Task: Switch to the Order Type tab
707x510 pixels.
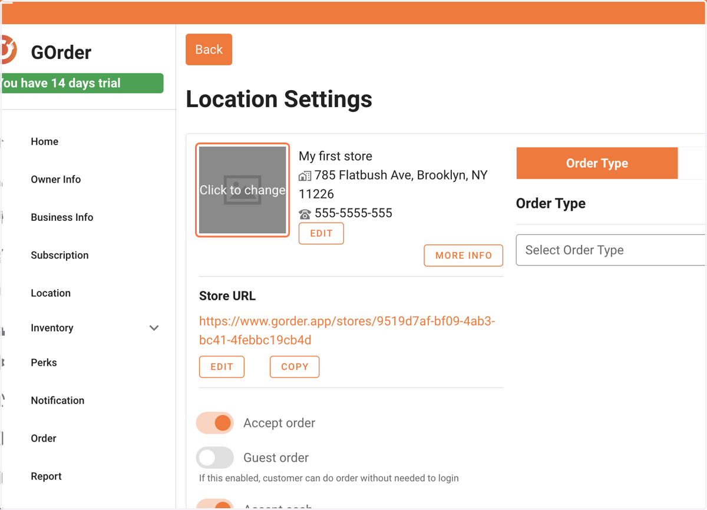Action: click(597, 163)
